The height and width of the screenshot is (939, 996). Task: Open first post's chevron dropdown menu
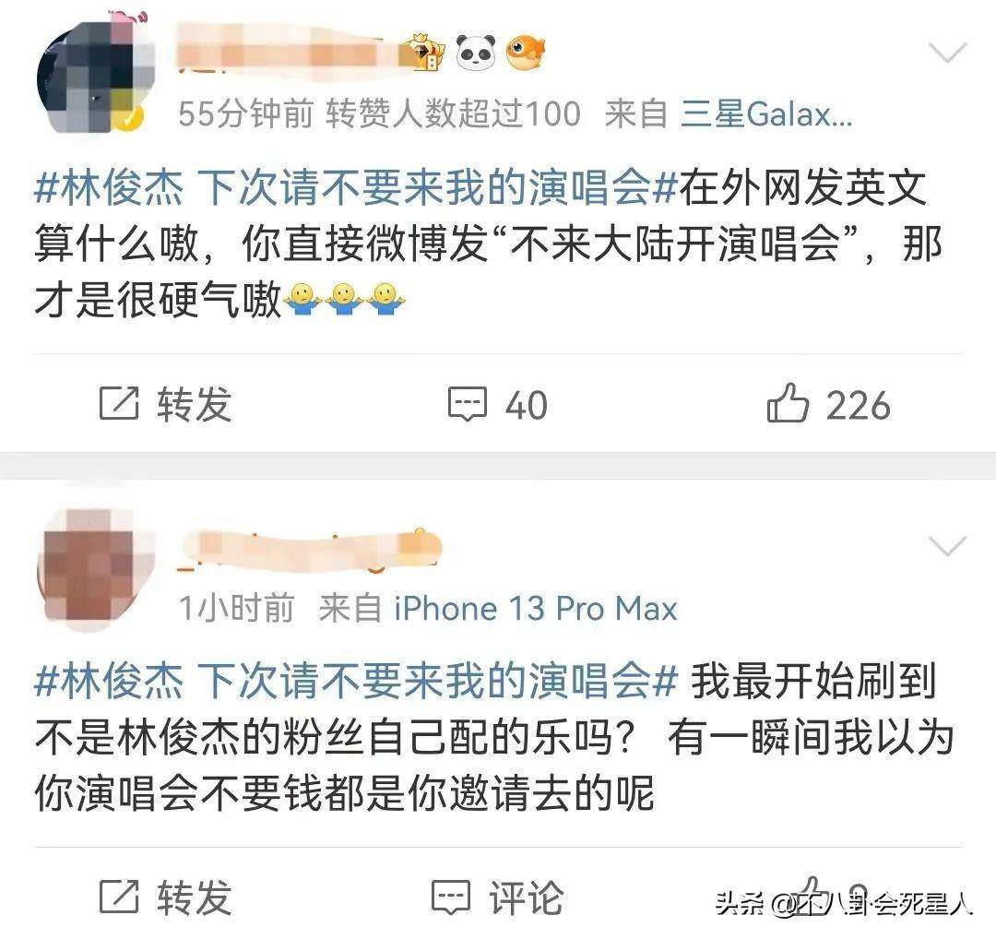tap(947, 53)
